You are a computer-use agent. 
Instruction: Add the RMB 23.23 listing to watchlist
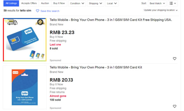(174, 59)
